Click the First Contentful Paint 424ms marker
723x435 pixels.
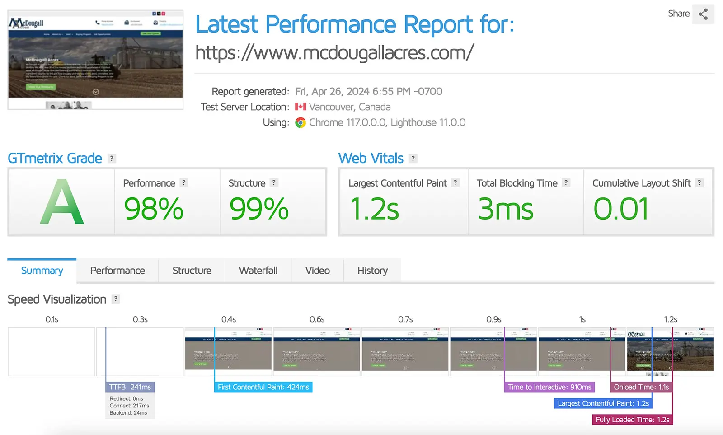click(x=263, y=387)
